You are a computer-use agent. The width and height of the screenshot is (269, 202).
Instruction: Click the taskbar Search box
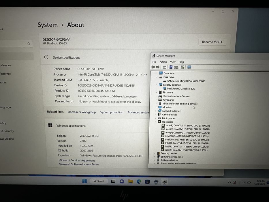(x=99, y=181)
